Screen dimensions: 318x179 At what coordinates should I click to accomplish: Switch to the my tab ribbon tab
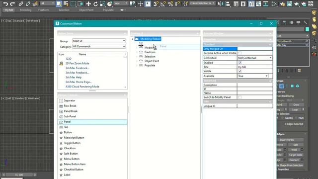(9, 10)
